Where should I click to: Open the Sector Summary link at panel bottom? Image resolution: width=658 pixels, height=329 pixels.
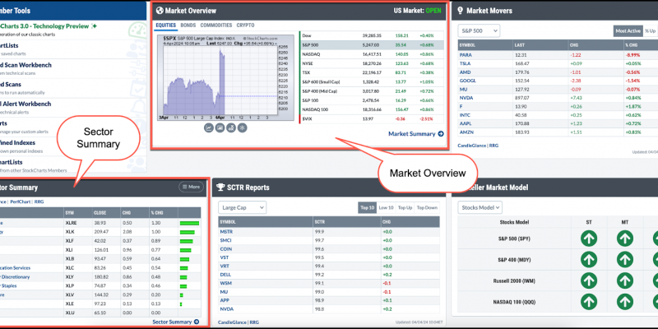(x=172, y=322)
